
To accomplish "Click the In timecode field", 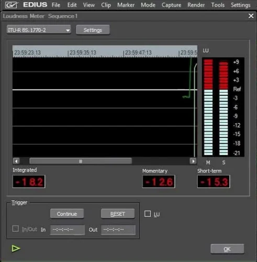I will 68,230.
